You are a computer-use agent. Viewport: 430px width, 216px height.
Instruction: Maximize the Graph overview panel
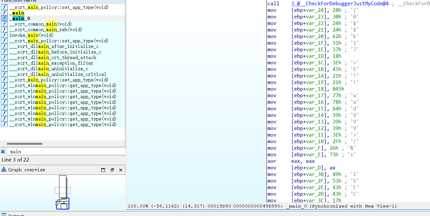[x=103, y=170]
